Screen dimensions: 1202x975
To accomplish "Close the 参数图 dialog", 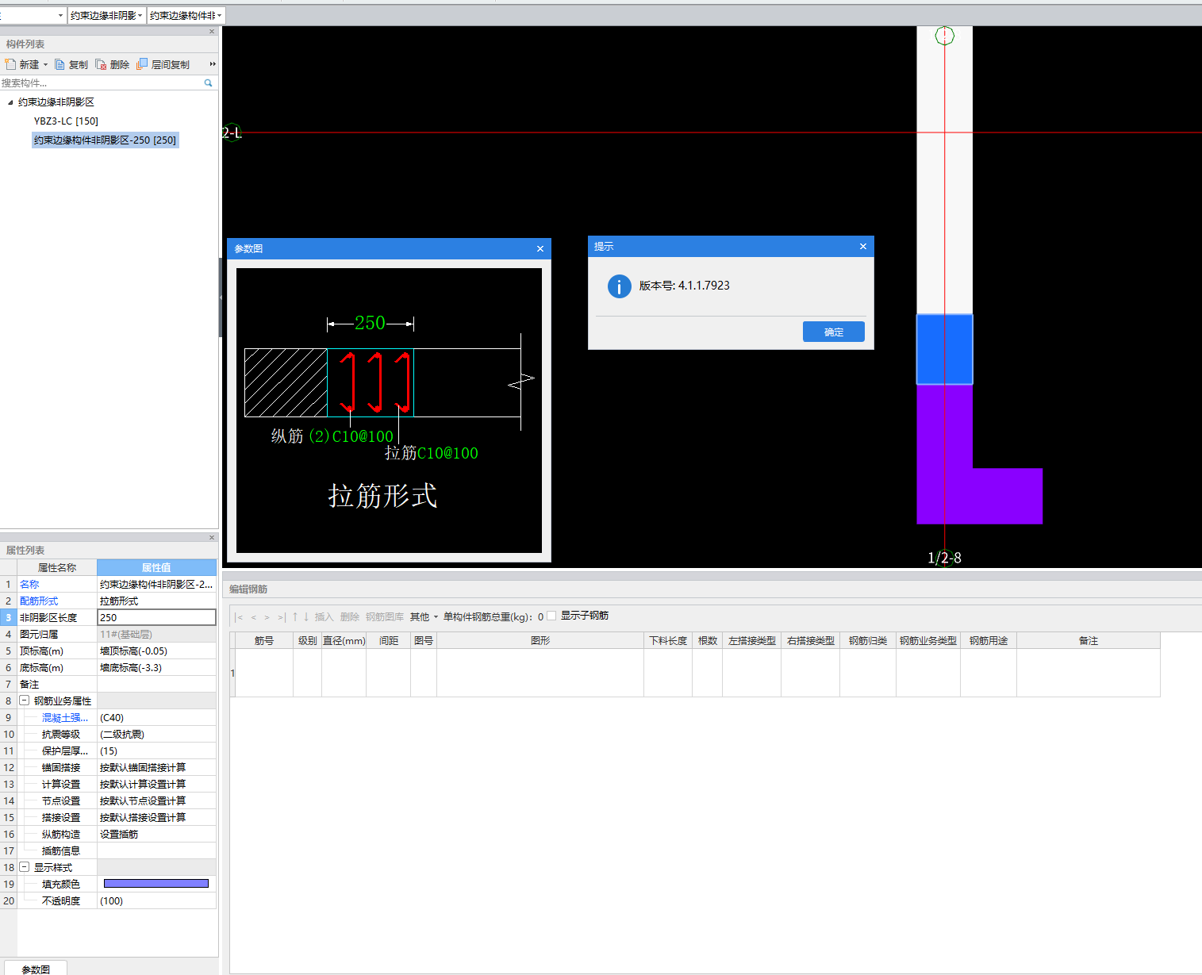I will coord(540,249).
